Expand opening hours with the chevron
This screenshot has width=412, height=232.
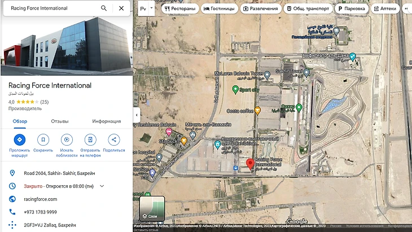point(102,186)
